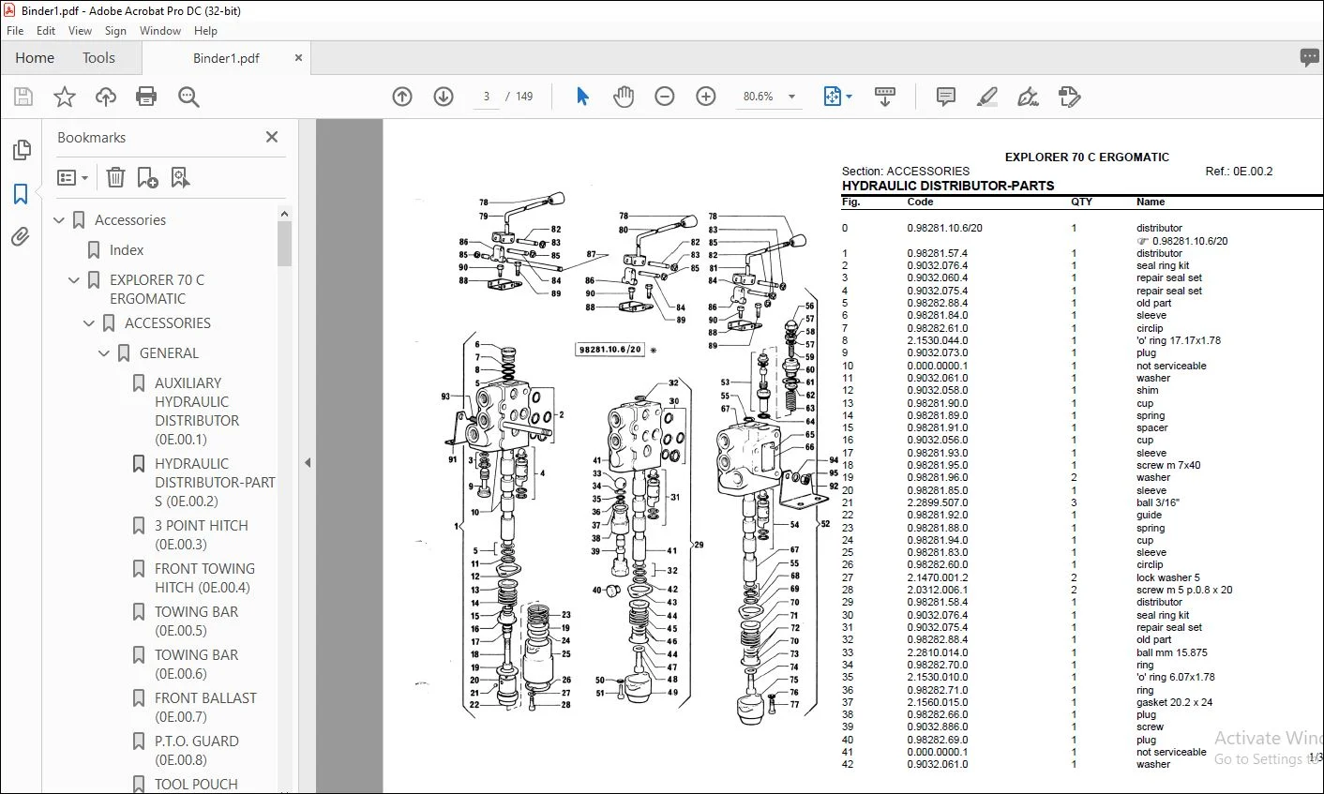The height and width of the screenshot is (794, 1324).
Task: Open the Sign menu
Action: pyautogui.click(x=115, y=31)
